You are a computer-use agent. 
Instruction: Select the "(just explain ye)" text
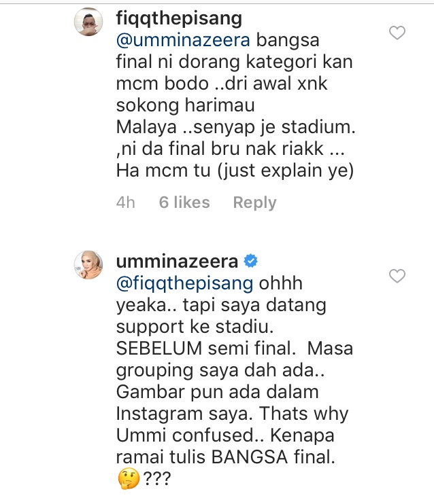(286, 171)
